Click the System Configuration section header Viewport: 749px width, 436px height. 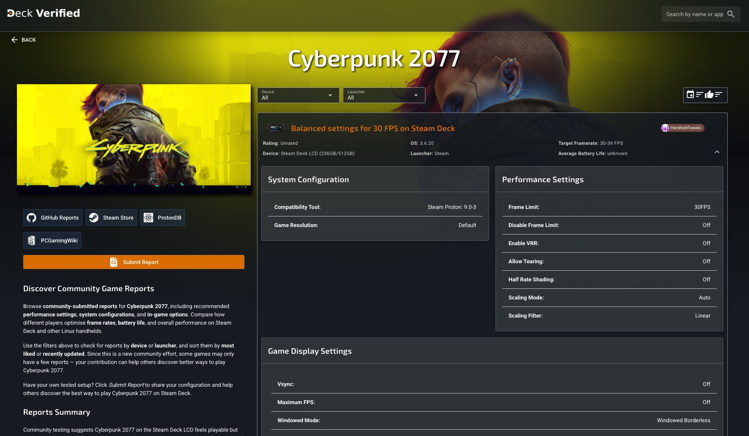[309, 179]
